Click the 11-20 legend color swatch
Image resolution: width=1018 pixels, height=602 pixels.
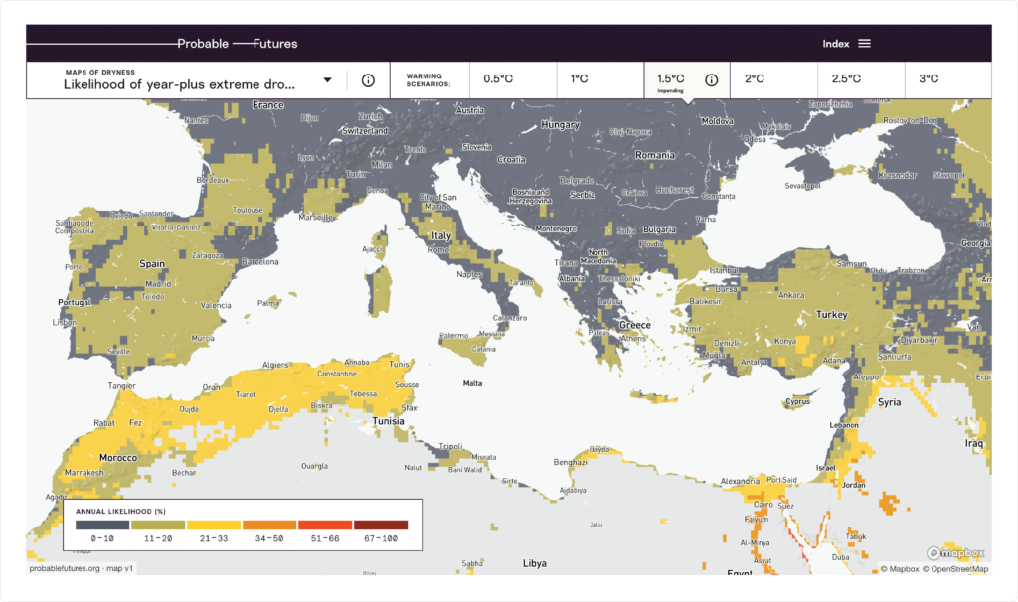[158, 525]
